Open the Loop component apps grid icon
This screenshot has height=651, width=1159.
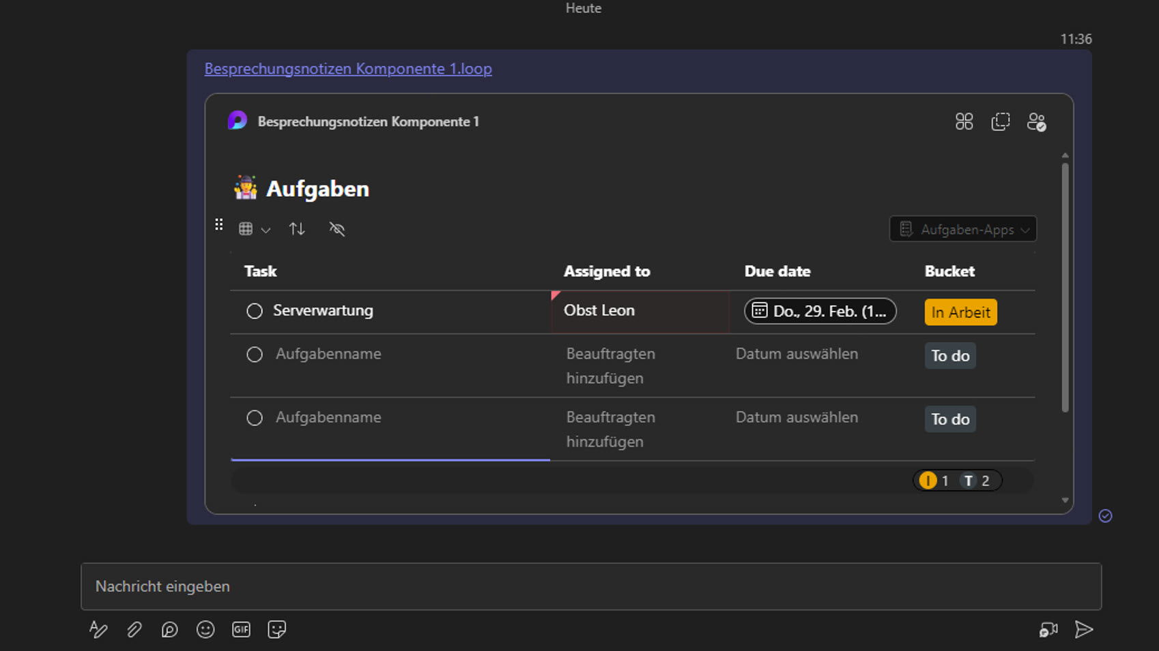click(x=964, y=121)
